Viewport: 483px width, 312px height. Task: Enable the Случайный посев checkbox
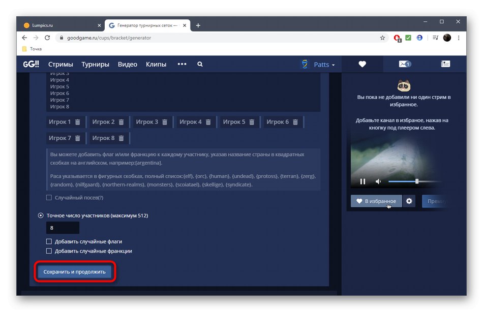(x=49, y=197)
